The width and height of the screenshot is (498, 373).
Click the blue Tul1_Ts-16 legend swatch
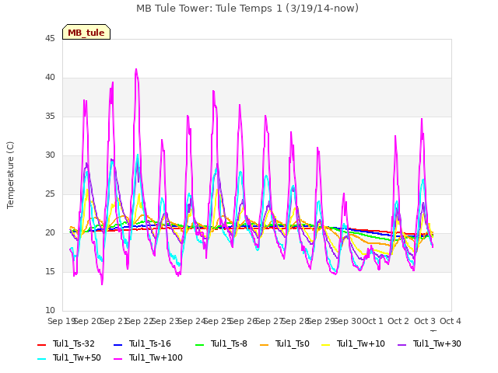pos(117,344)
